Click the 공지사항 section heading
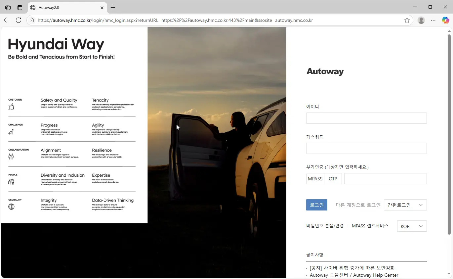453x279 pixels. point(315,255)
